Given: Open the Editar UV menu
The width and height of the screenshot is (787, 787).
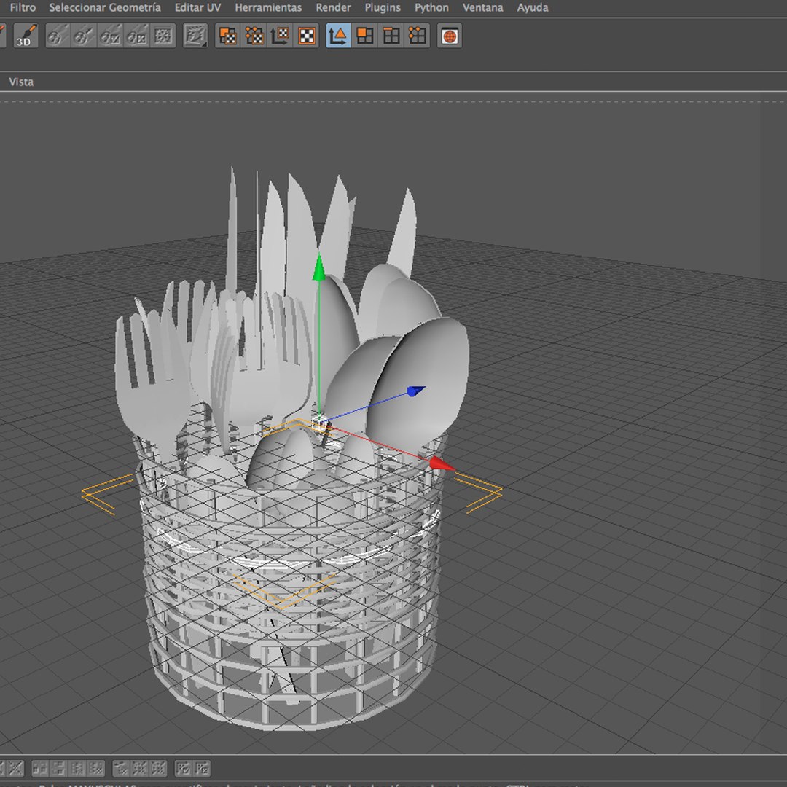Looking at the screenshot, I should 197,7.
